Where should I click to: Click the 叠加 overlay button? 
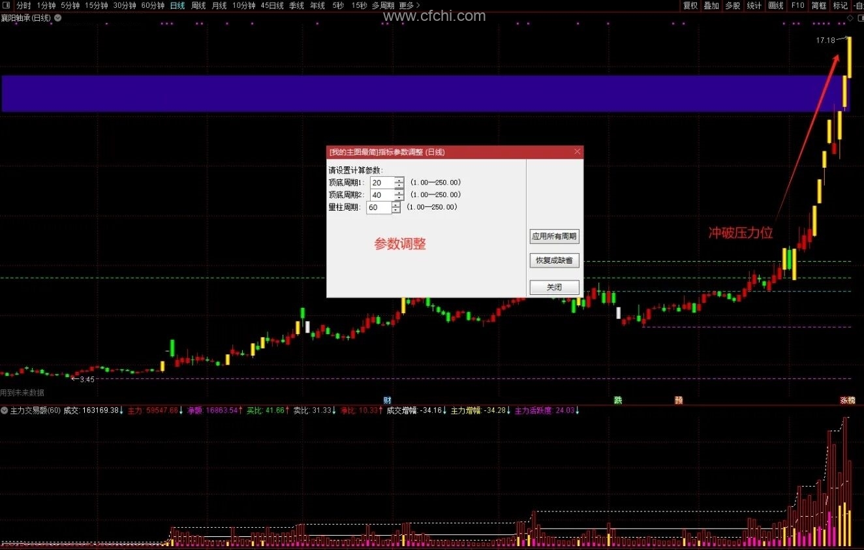tap(711, 5)
